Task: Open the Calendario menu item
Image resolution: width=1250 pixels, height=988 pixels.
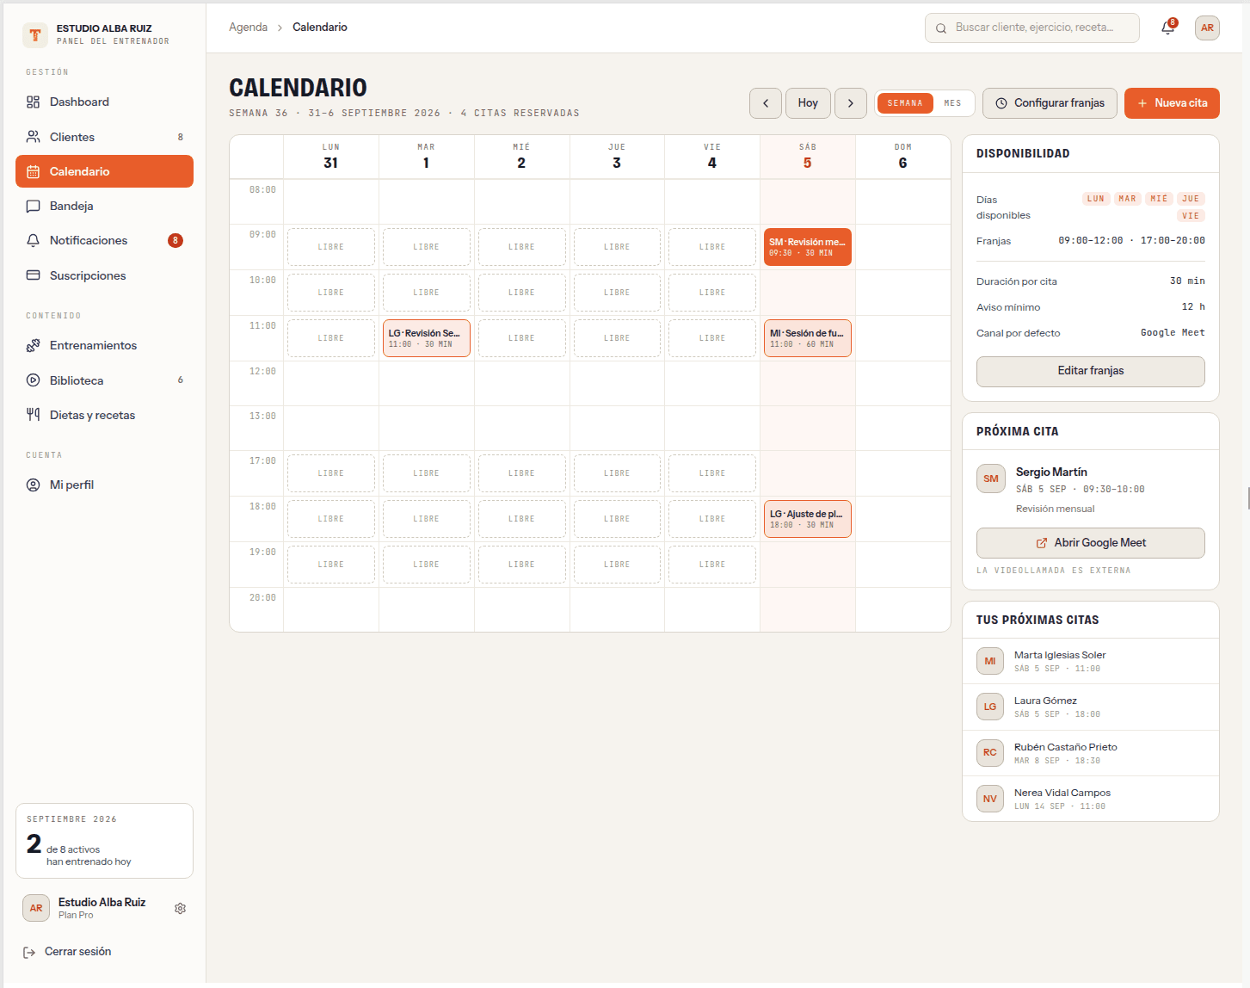Action: click(x=104, y=171)
